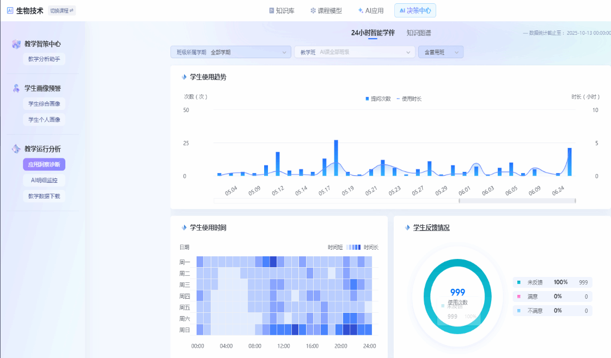Click the 课程模型 gear-like icon

coord(313,10)
